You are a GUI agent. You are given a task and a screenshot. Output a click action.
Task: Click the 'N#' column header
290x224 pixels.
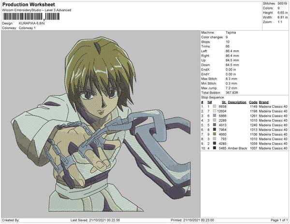[210, 102]
